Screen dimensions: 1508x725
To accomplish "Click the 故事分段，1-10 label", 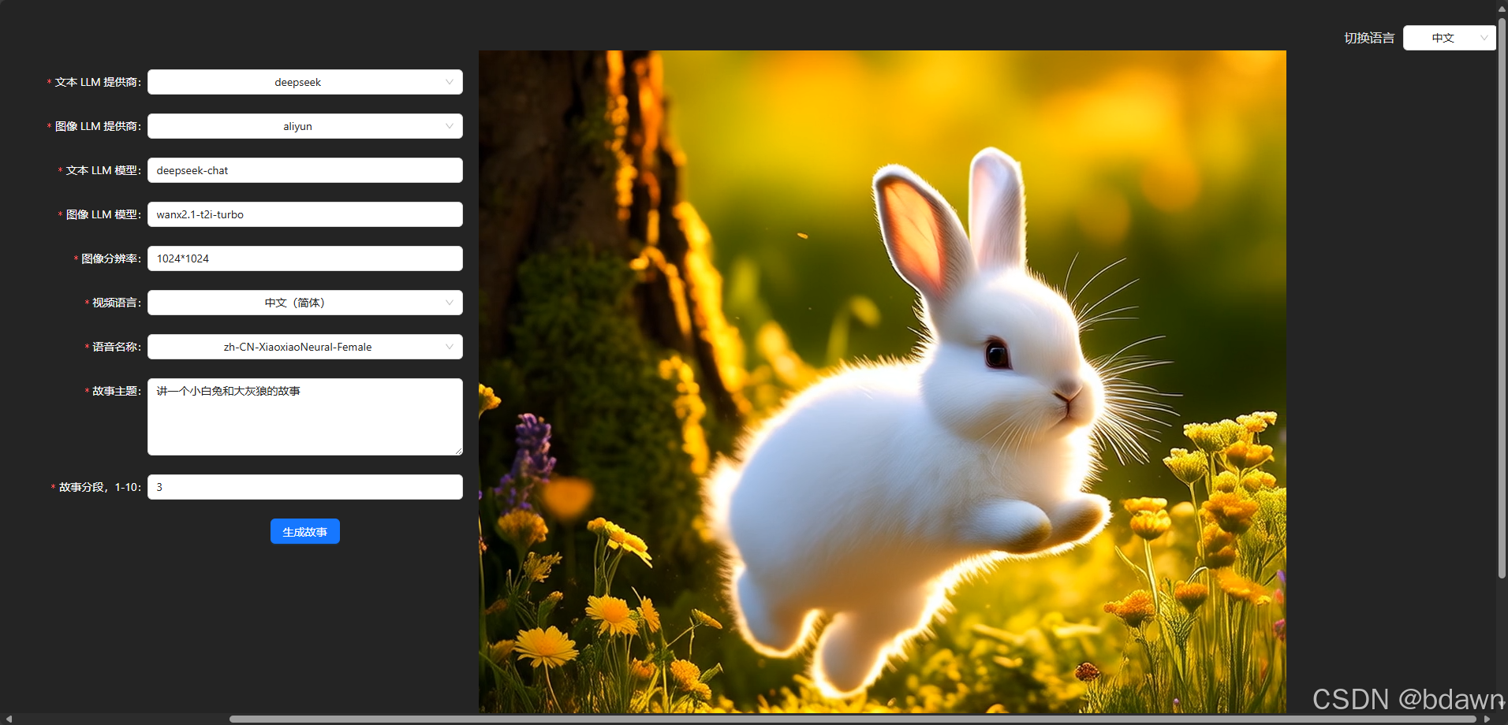I will coord(100,487).
